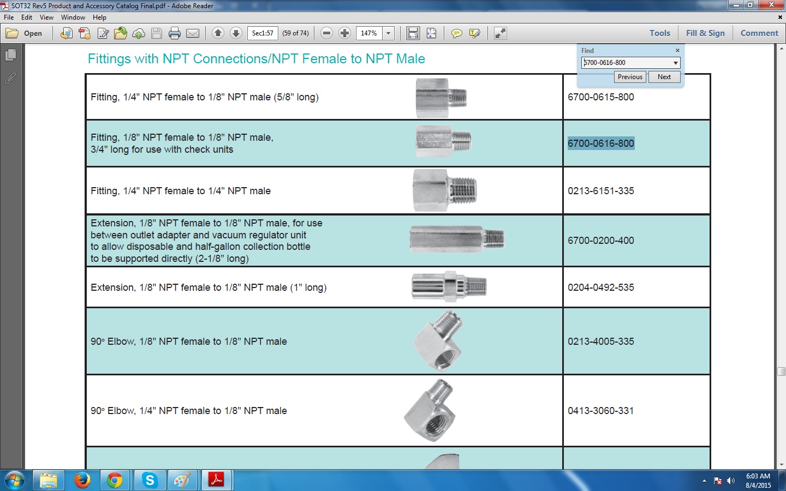Open the Windows Start button
The height and width of the screenshot is (491, 786).
pyautogui.click(x=15, y=481)
